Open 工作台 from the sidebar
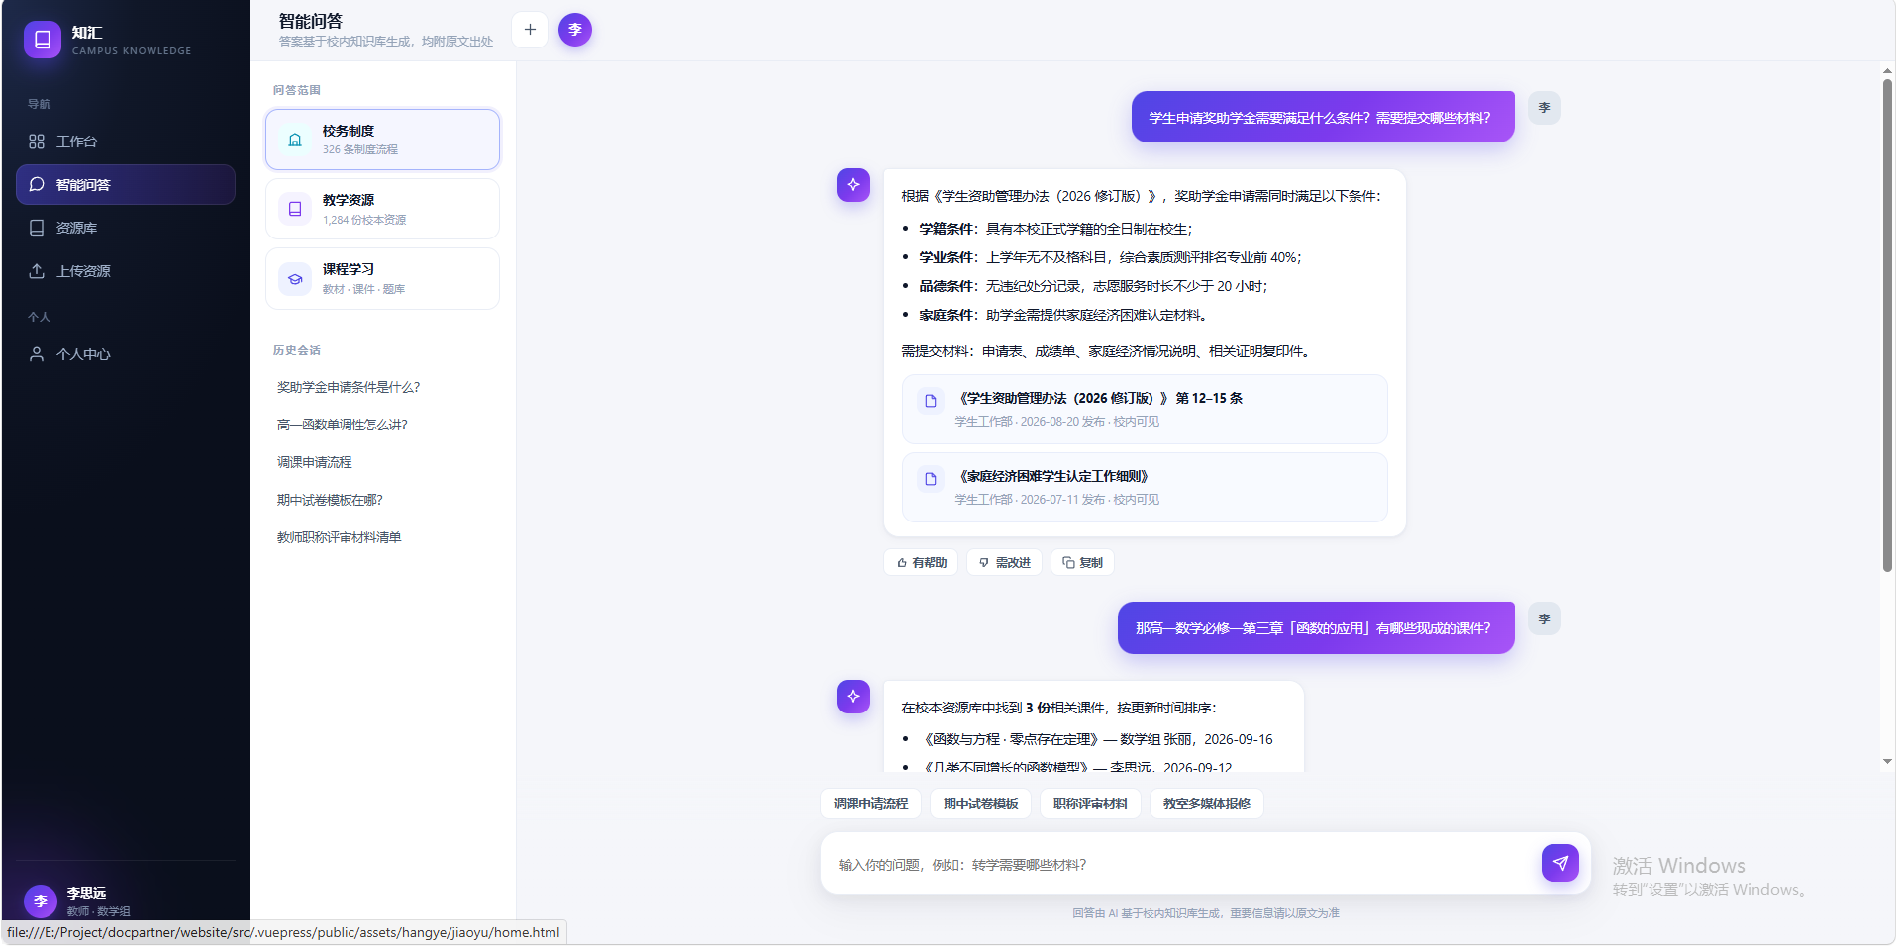The width and height of the screenshot is (1901, 948). coord(125,142)
